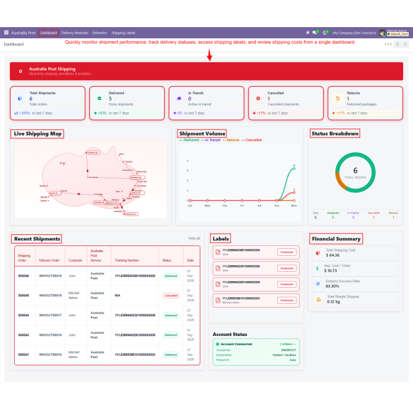The height and width of the screenshot is (413, 413).
Task: Go to the next record arrow
Action: [x=406, y=44]
